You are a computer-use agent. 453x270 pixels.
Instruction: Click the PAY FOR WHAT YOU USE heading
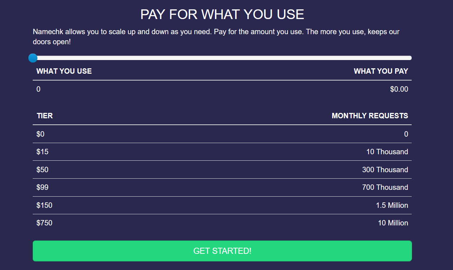222,14
